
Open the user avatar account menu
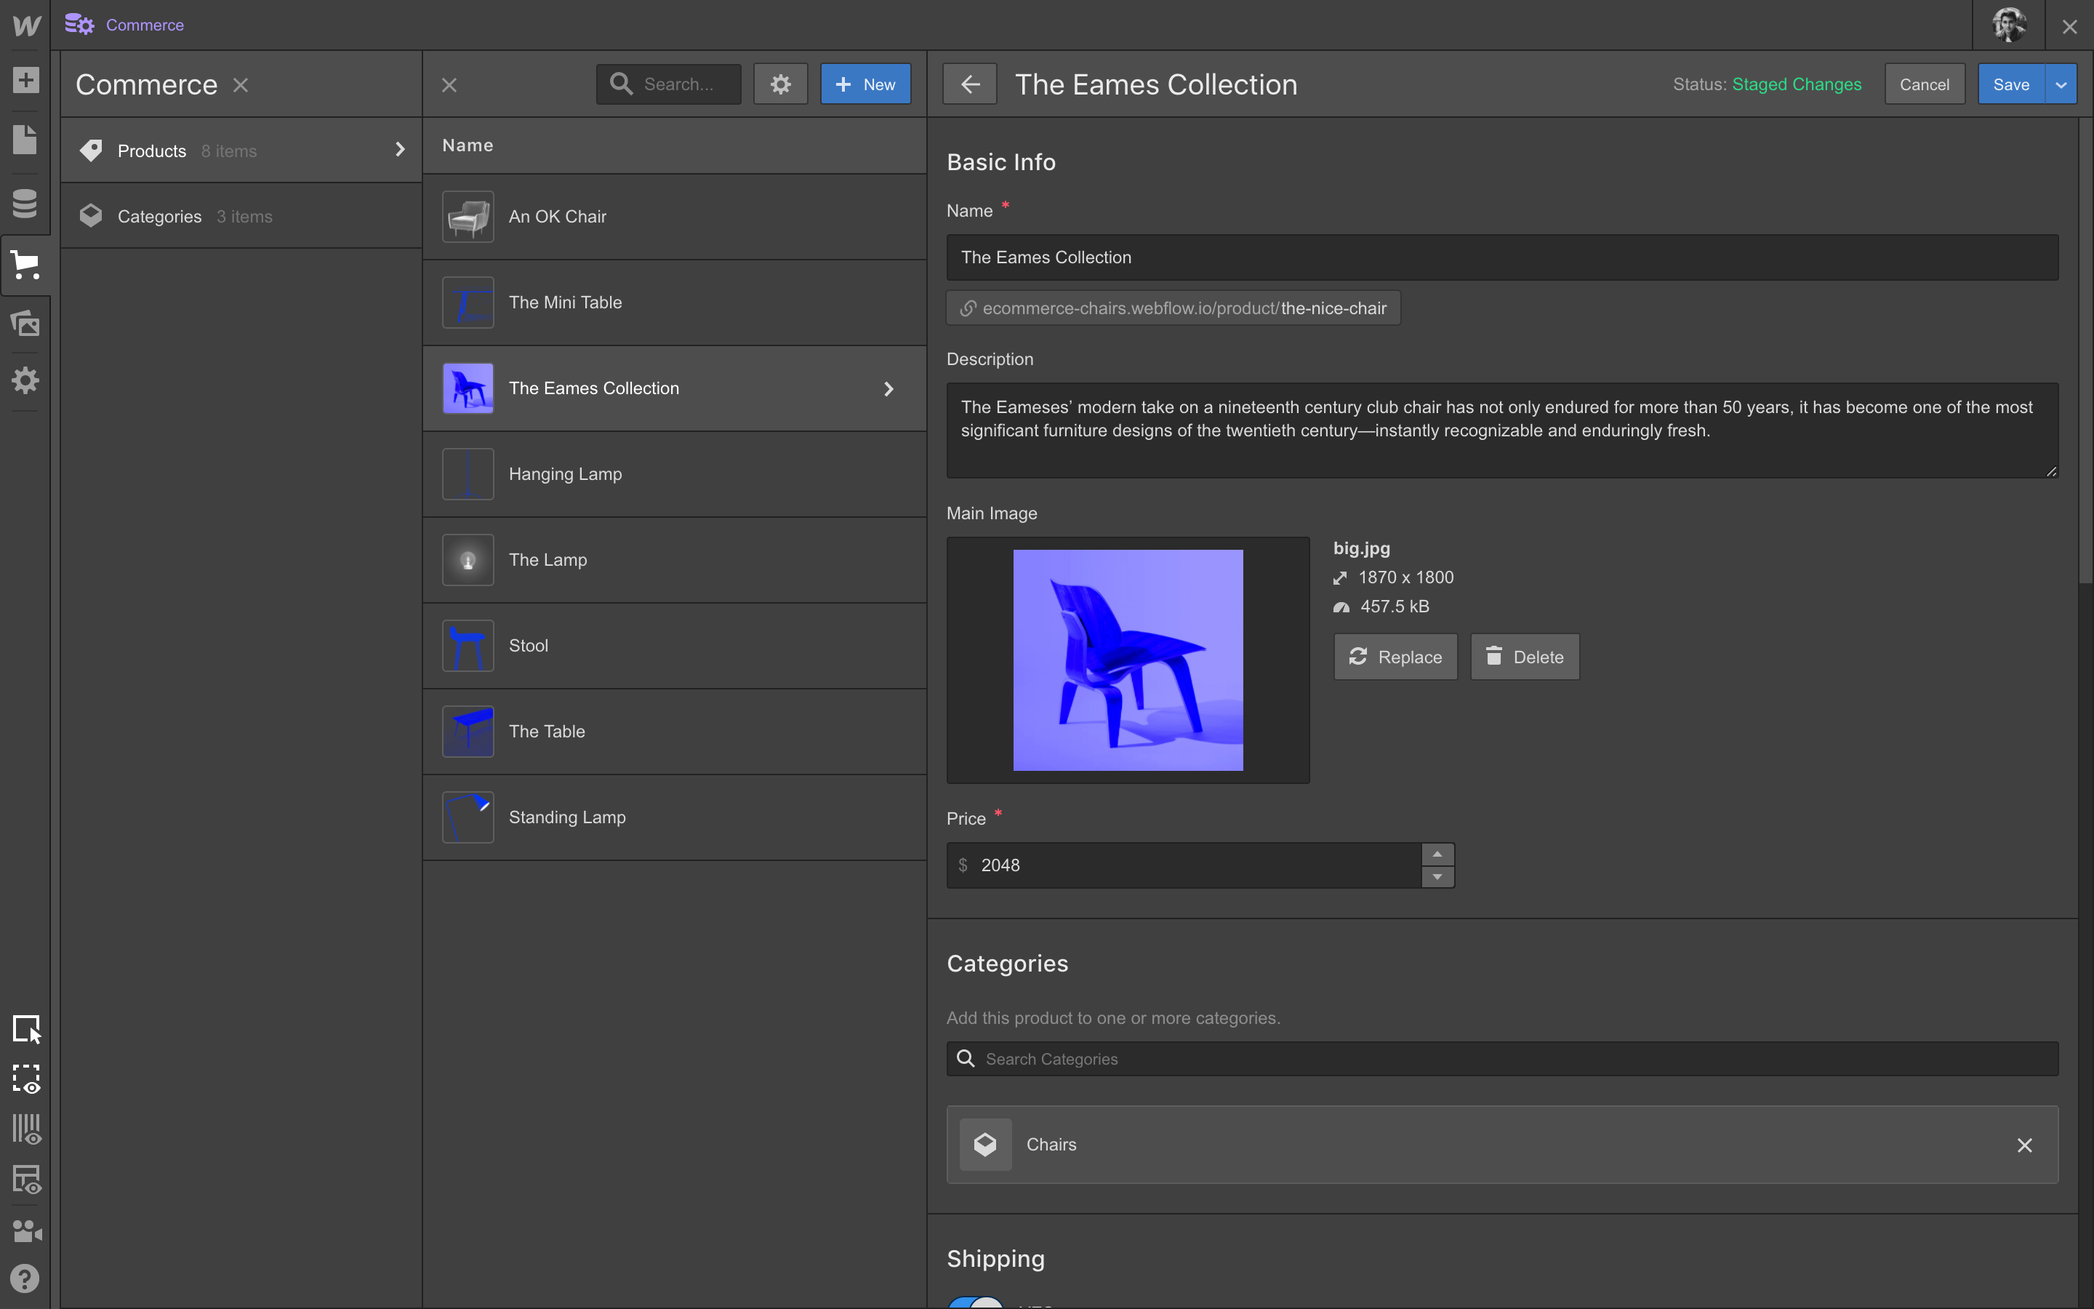2009,25
